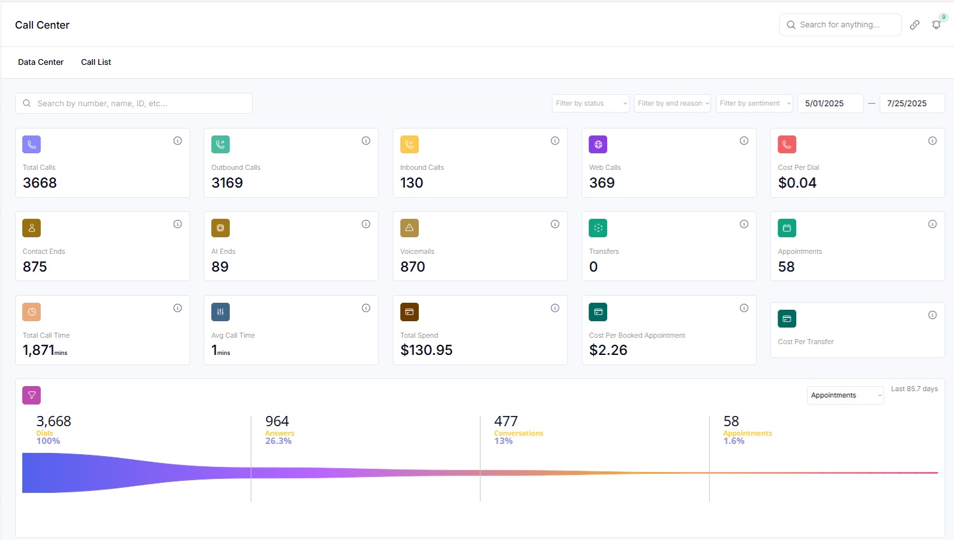Click the $2.26 cost value
The image size is (954, 540).
coord(608,350)
